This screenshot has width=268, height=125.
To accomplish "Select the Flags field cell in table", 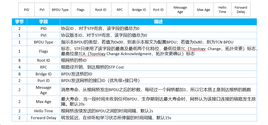I will click(43, 51).
